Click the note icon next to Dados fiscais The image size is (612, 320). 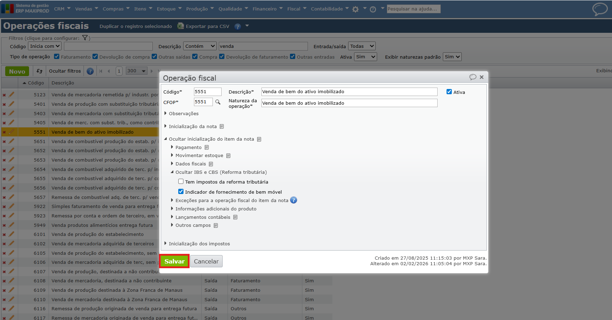click(x=211, y=164)
